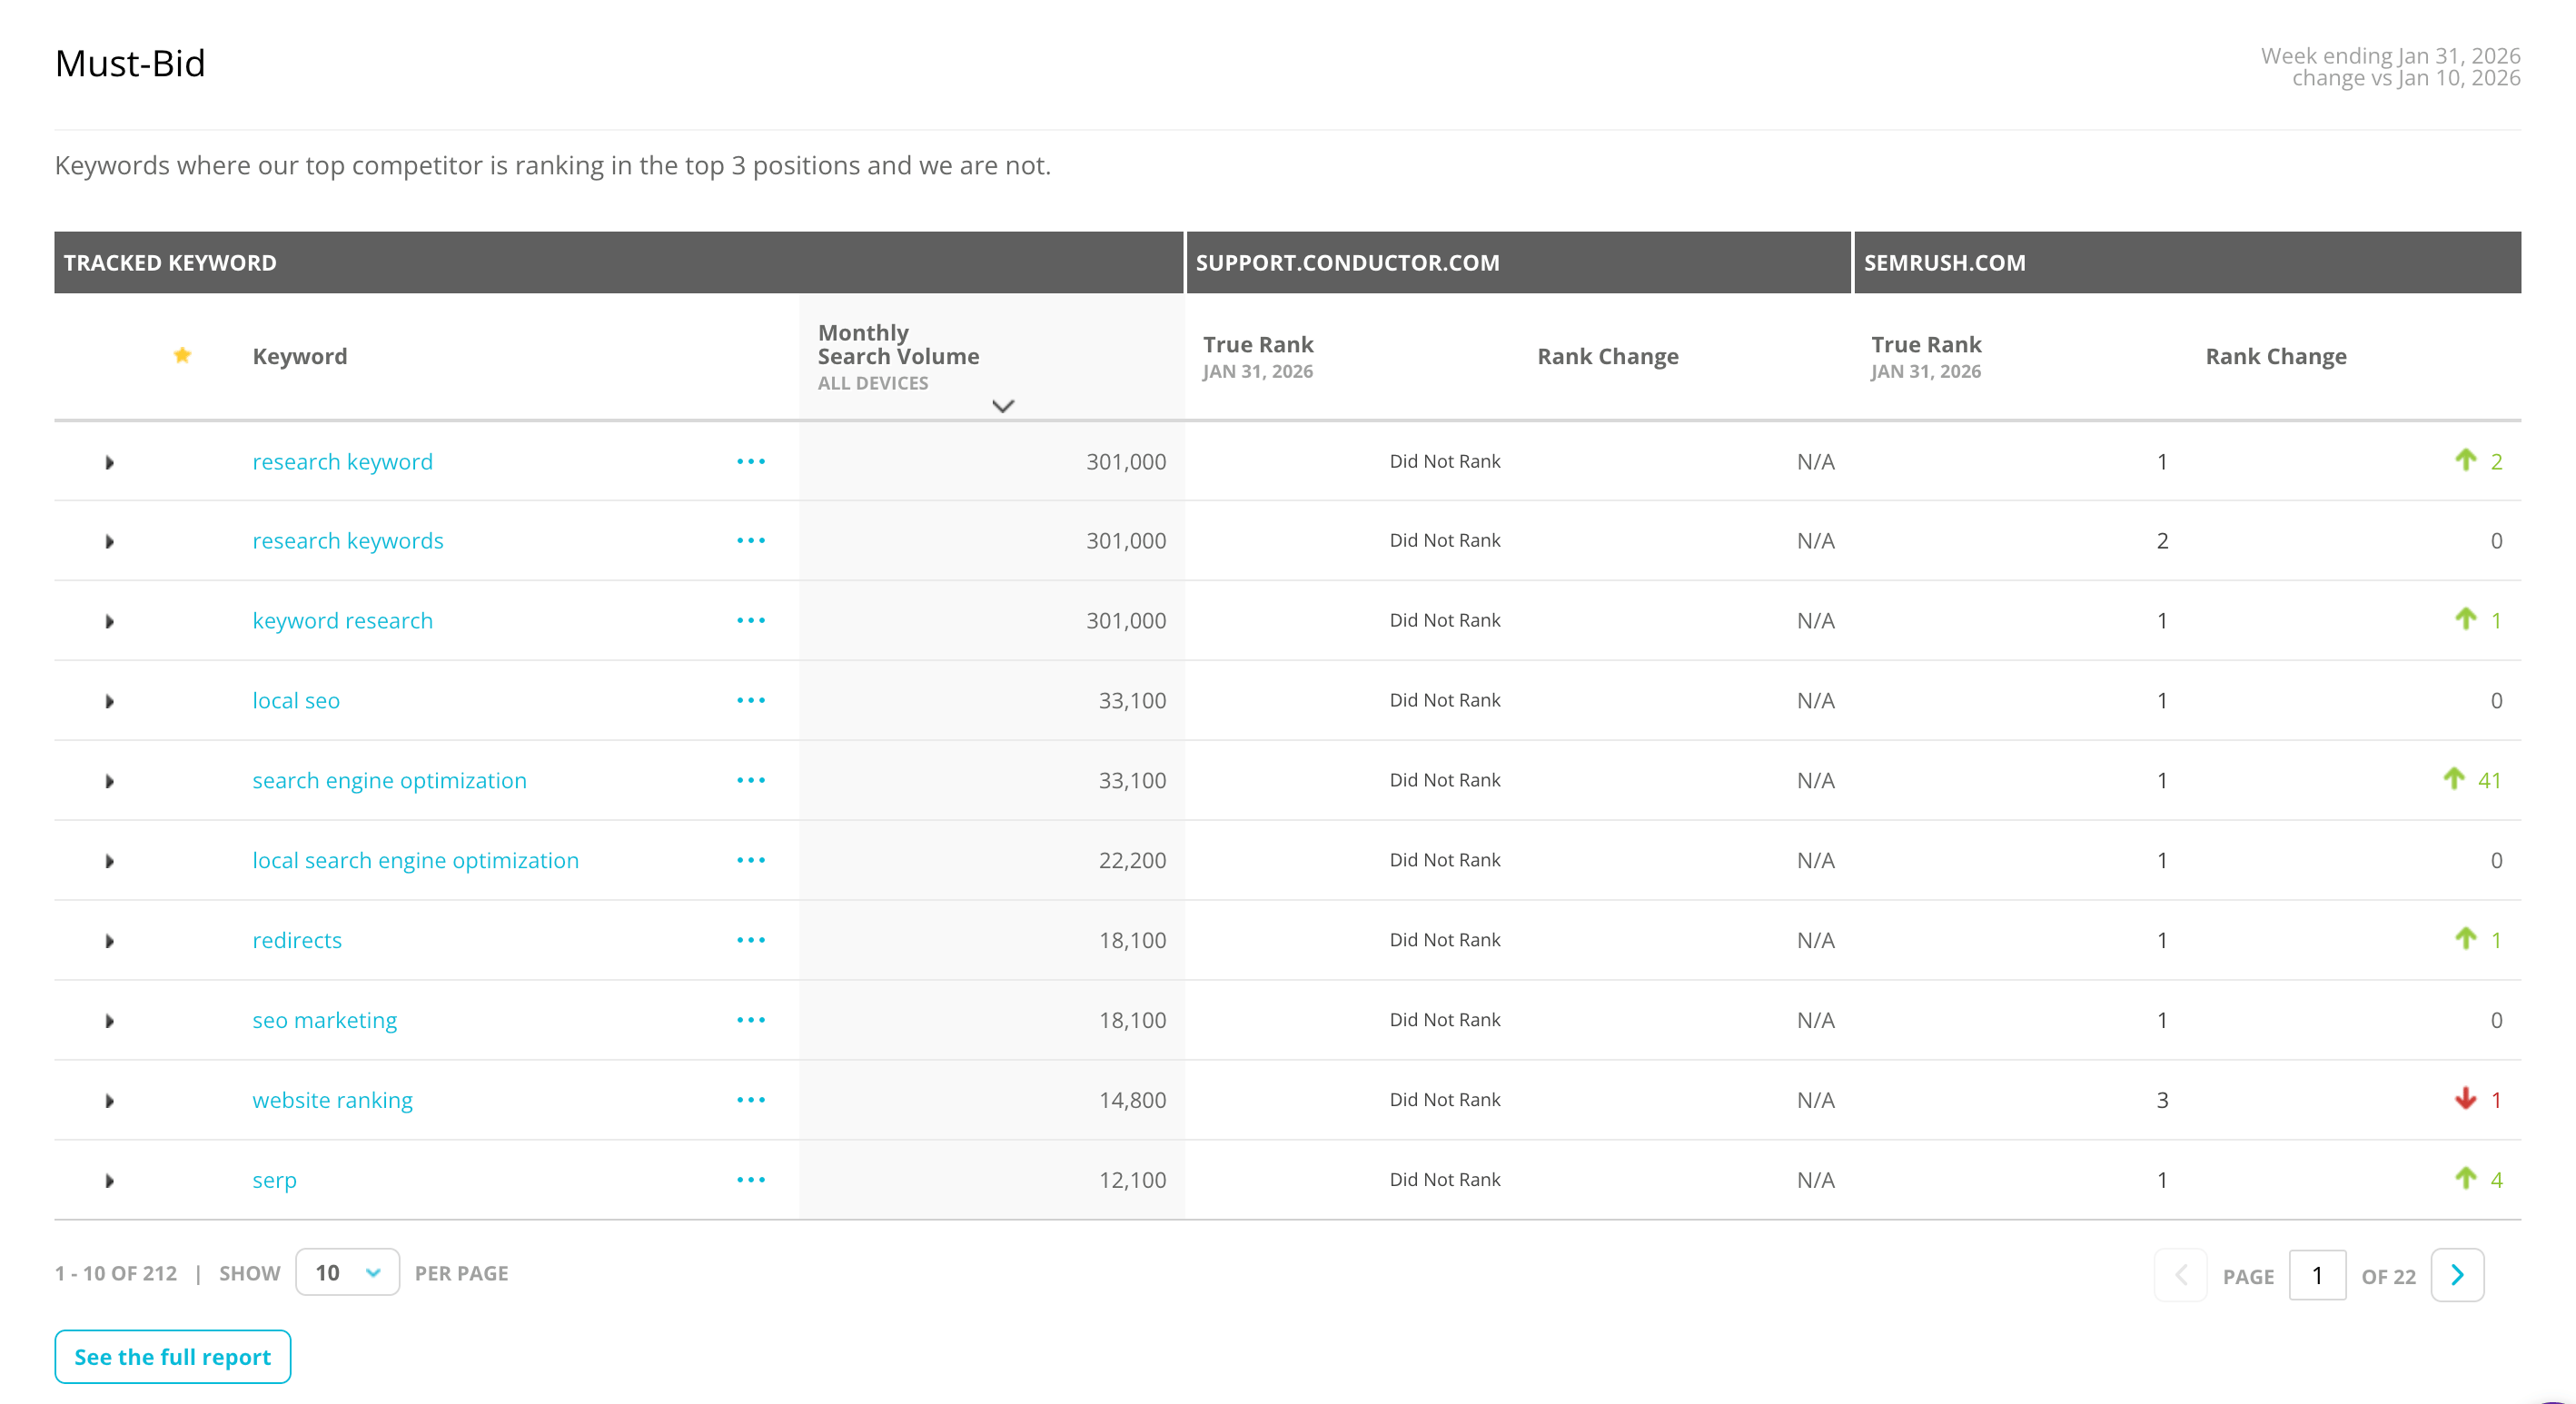Expand the keyword research row

tap(110, 622)
